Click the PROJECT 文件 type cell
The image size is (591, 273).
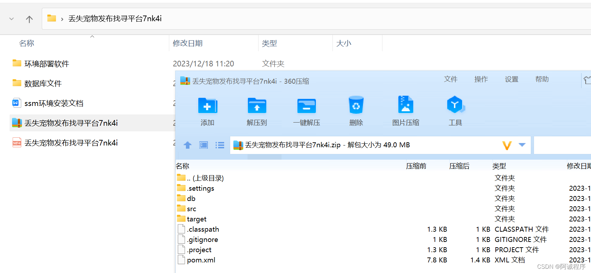(517, 250)
